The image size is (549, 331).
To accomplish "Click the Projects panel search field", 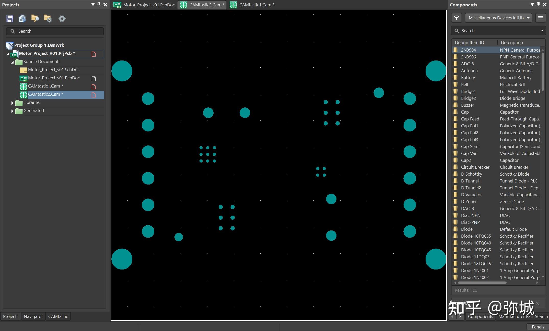I will tap(55, 31).
